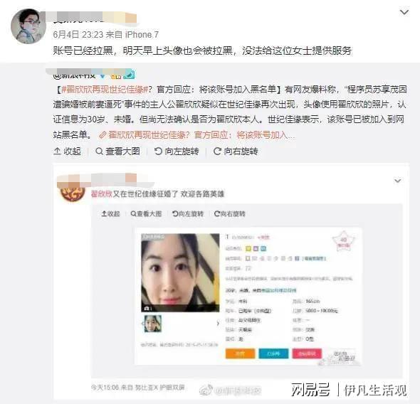Click the inner 查看大图 magnifier icon

click(133, 214)
